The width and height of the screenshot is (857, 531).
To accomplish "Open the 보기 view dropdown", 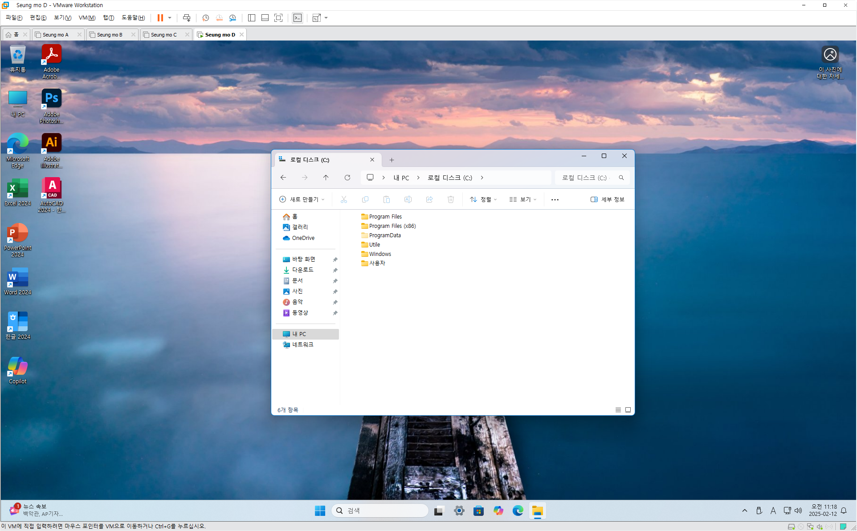I will (523, 199).
